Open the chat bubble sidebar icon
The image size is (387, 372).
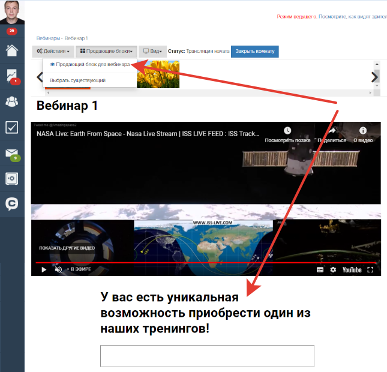point(12,204)
